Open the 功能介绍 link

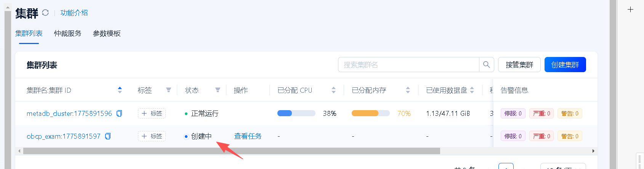click(74, 13)
